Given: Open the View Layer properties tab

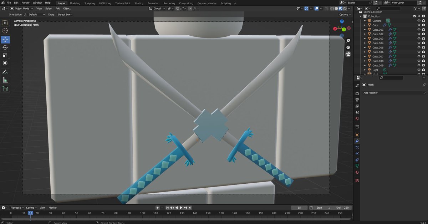Looking at the screenshot, I should click(x=357, y=106).
